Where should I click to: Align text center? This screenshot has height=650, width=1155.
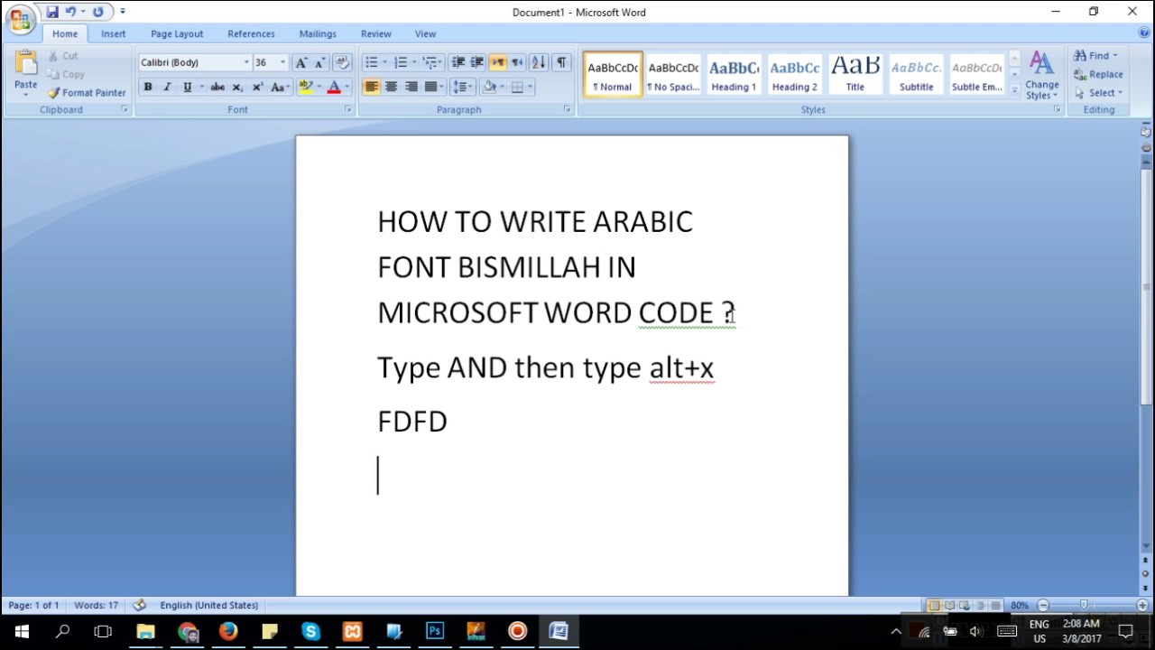click(392, 87)
